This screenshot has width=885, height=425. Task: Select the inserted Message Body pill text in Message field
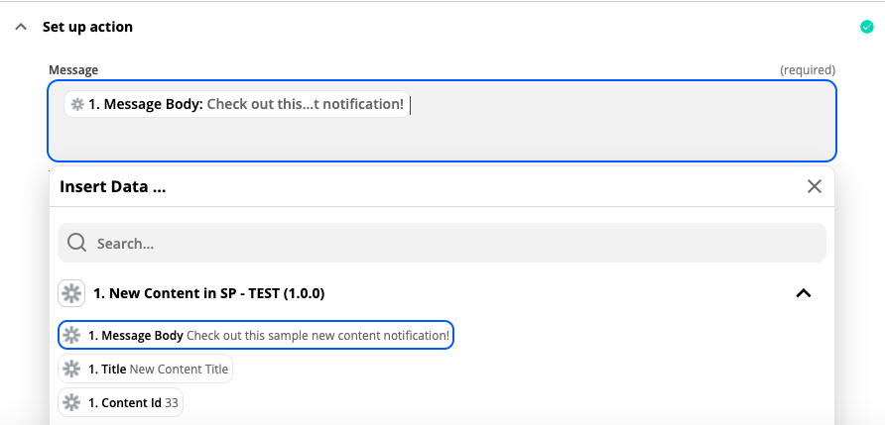coord(246,104)
